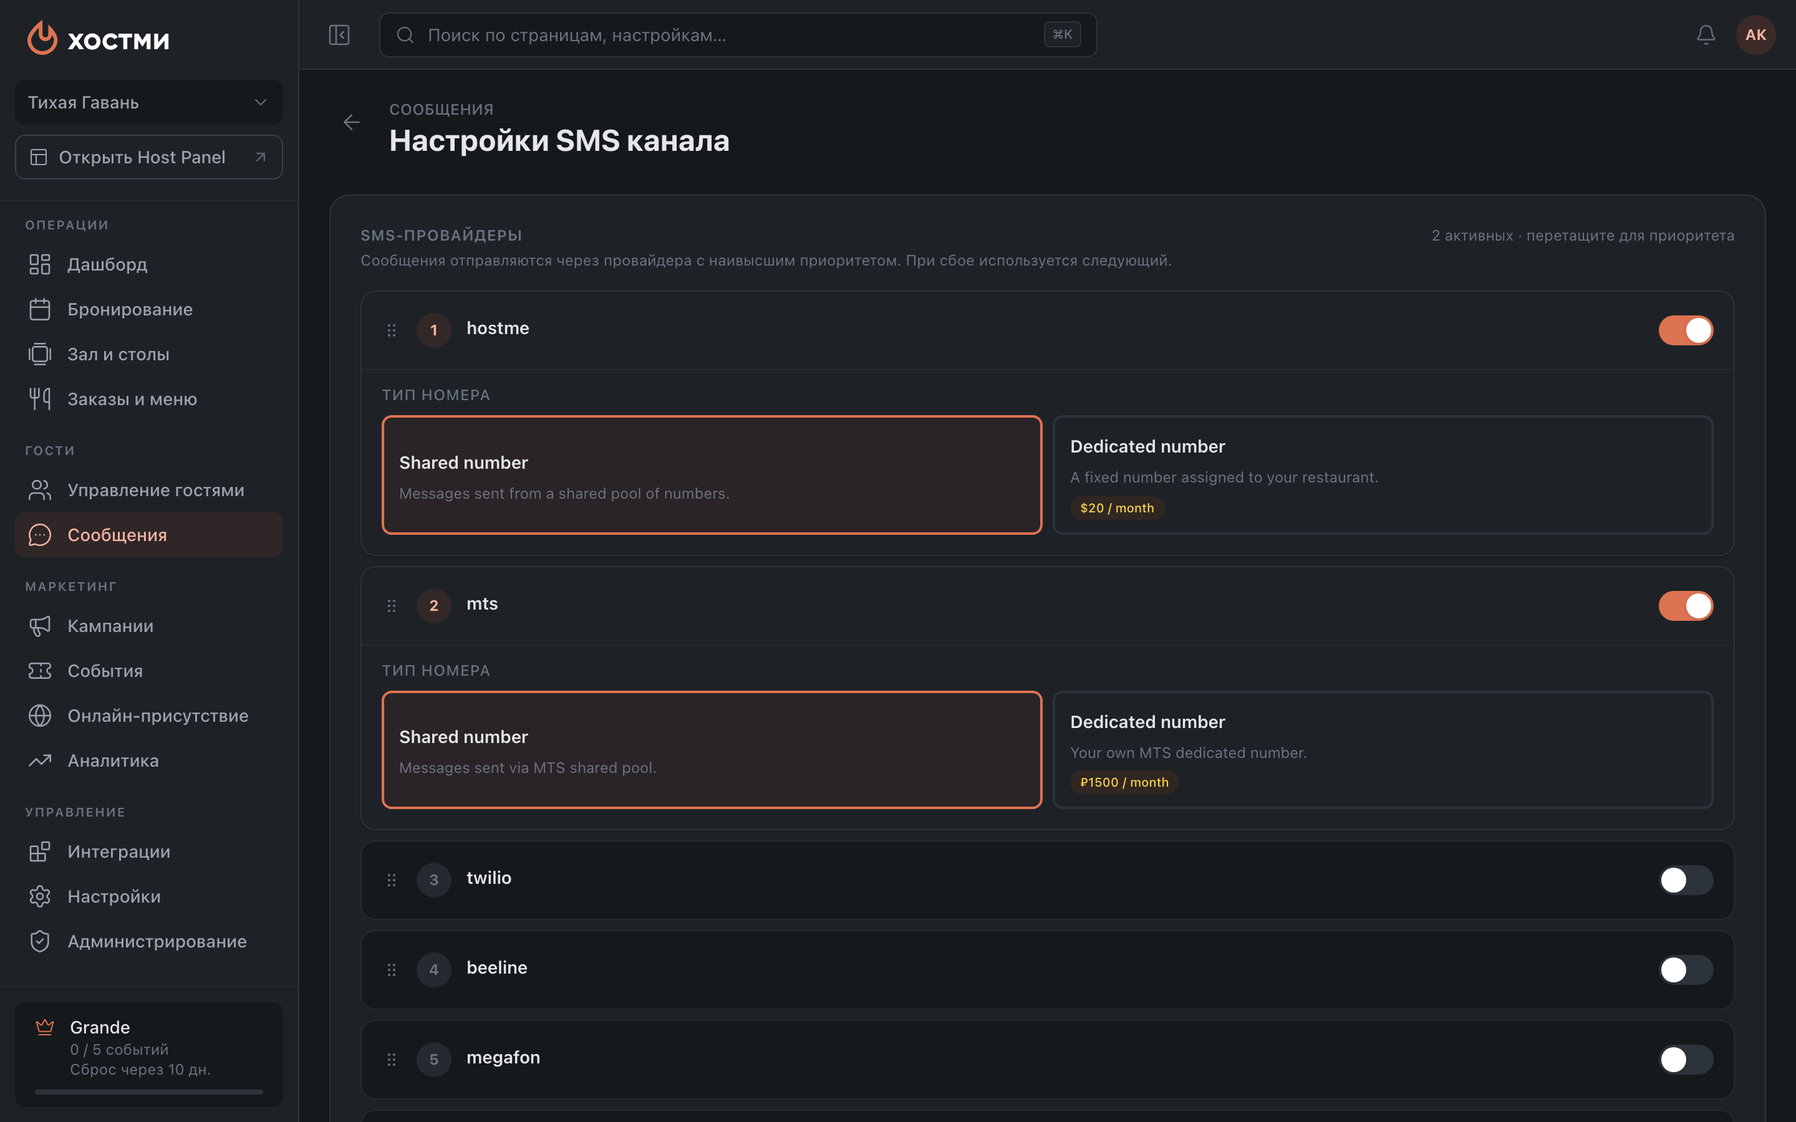This screenshot has height=1122, width=1796.
Task: Disable the mts provider toggle
Action: pyautogui.click(x=1686, y=605)
